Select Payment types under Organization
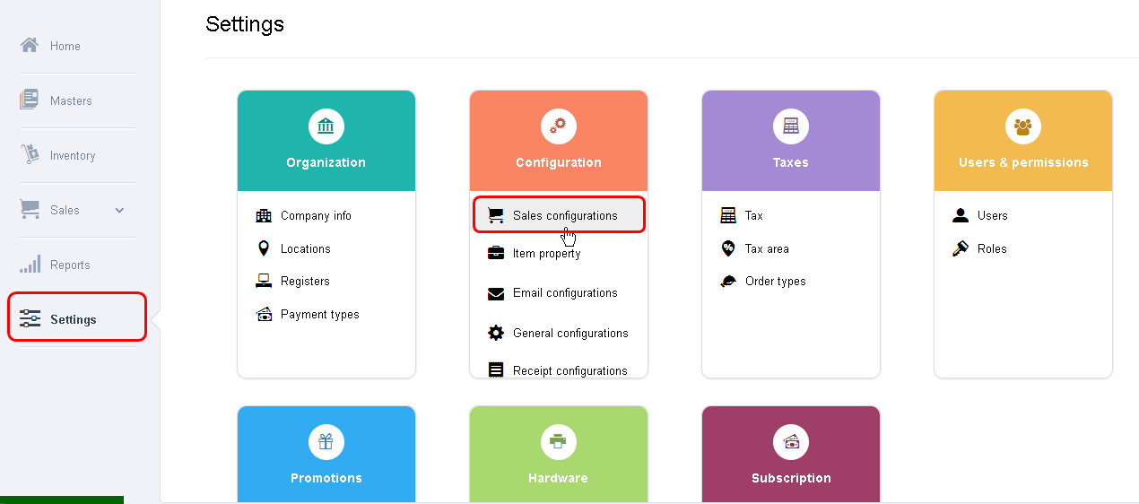 pos(319,314)
